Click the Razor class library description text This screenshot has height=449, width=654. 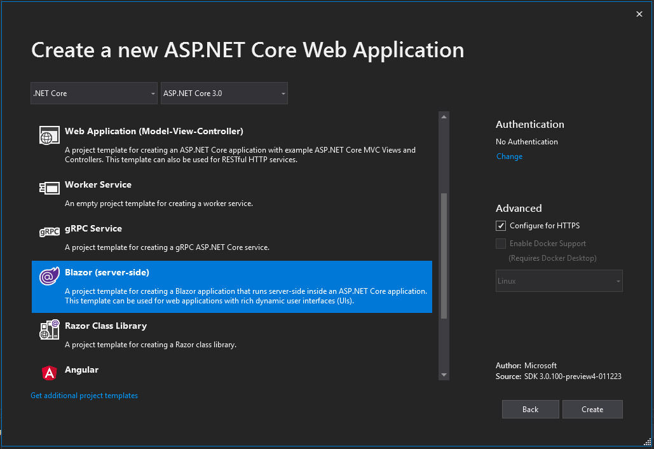point(151,345)
